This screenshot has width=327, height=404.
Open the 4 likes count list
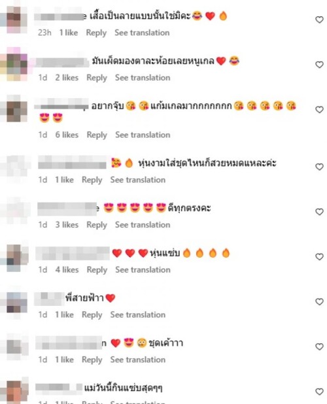coord(67,270)
